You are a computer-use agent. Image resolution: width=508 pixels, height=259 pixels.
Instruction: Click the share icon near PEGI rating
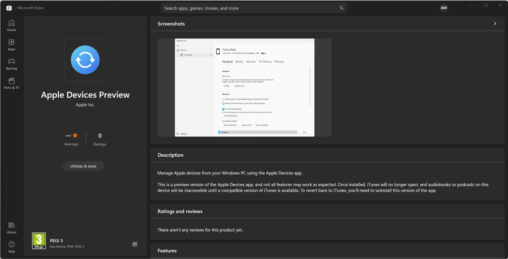pos(135,244)
